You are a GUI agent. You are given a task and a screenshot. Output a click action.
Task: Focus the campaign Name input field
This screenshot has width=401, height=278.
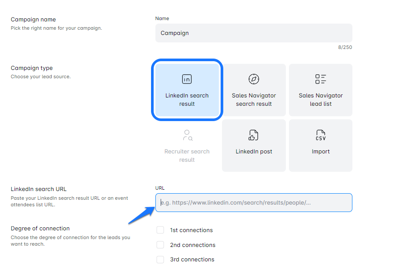[253, 33]
